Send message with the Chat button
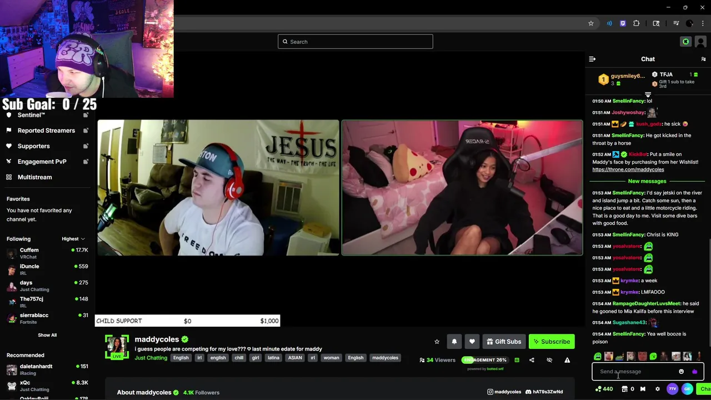 coord(704,389)
